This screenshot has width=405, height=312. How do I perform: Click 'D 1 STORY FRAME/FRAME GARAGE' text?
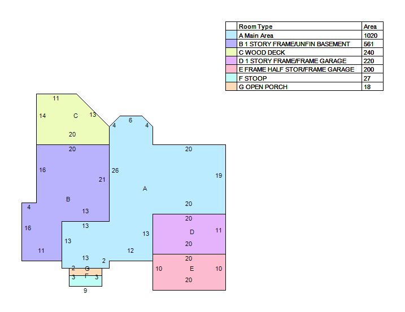coord(293,61)
